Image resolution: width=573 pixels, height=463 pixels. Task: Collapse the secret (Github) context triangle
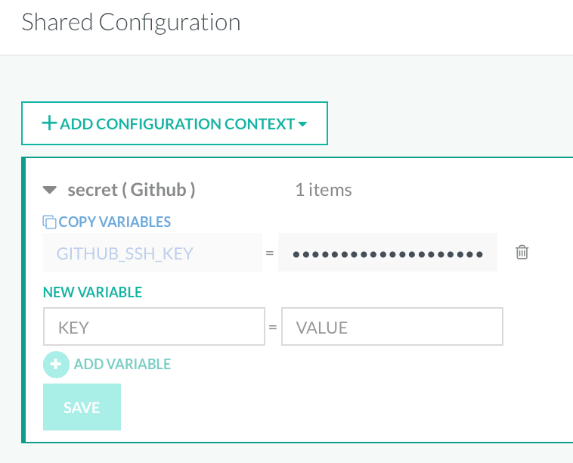coord(50,190)
